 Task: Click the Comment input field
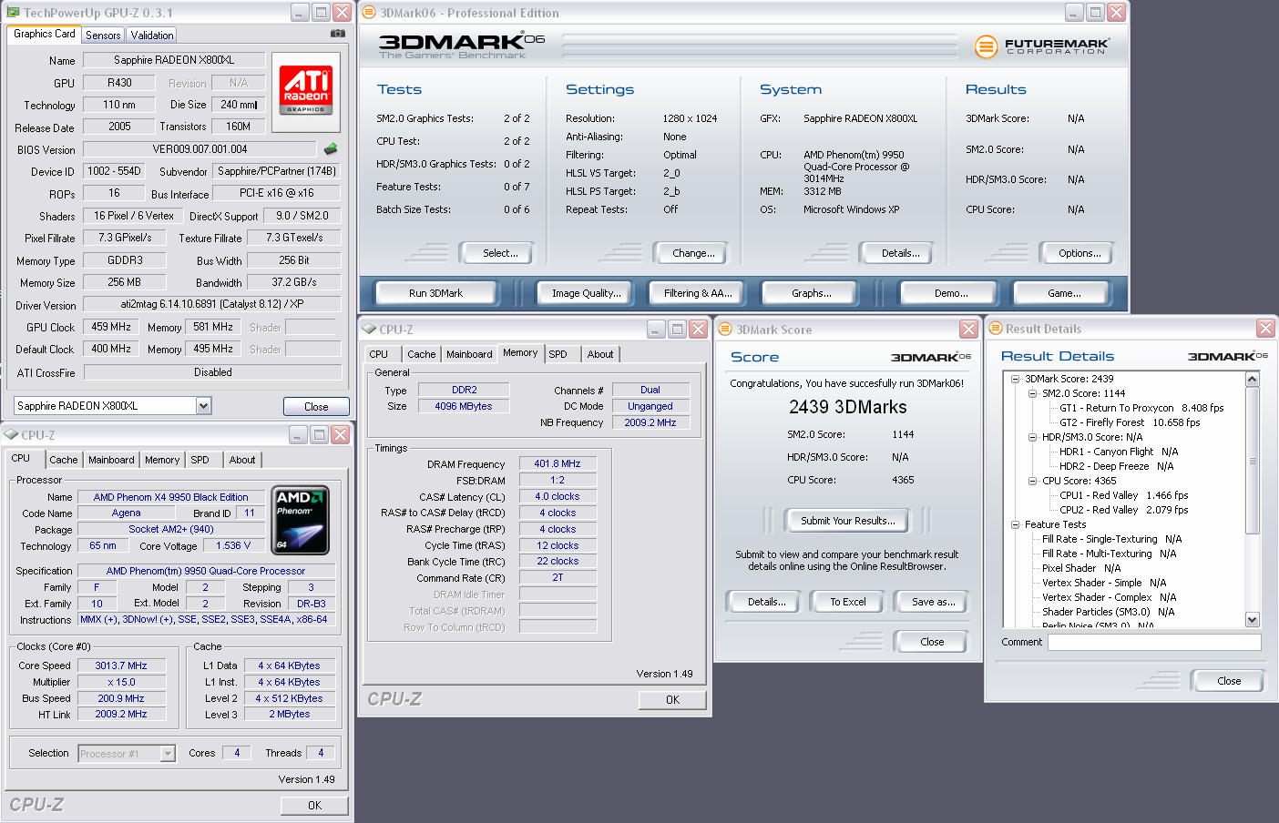pyautogui.click(x=1154, y=642)
